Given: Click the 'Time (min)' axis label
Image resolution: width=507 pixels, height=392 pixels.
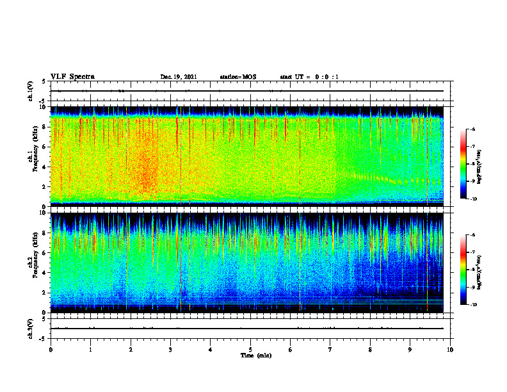Looking at the screenshot, I should (x=256, y=355).
